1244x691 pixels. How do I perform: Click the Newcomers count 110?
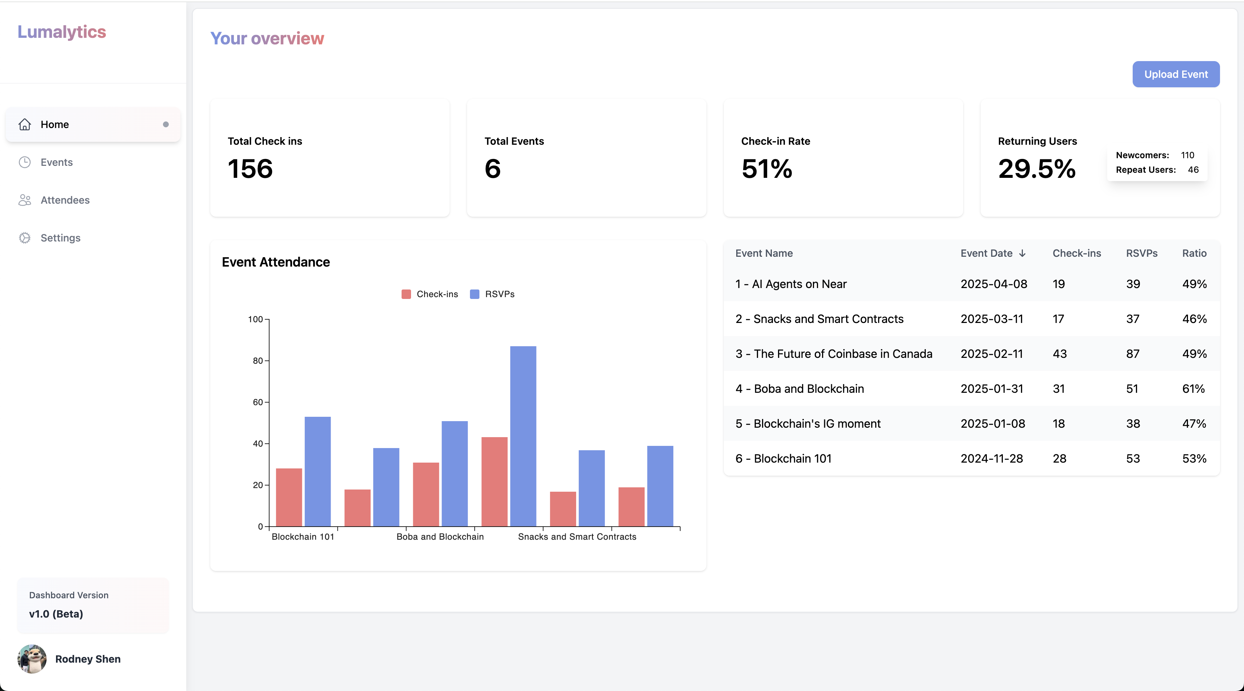(1188, 156)
